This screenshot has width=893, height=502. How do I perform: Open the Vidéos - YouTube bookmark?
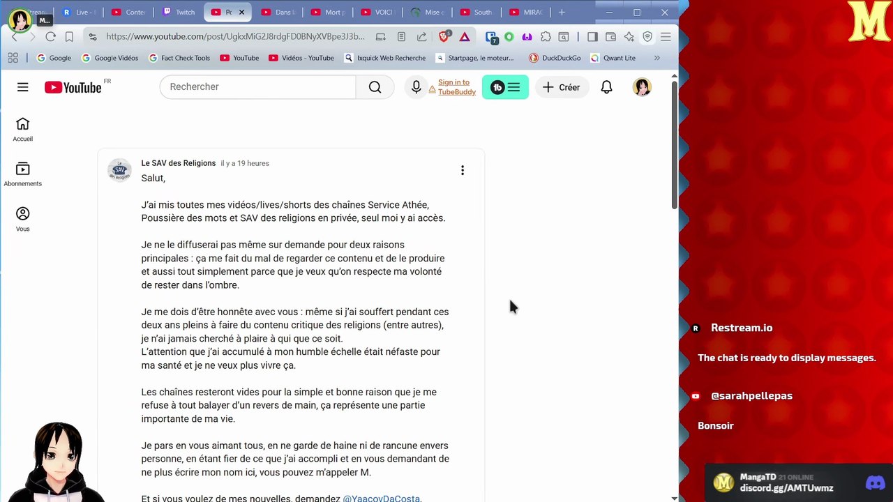pyautogui.click(x=301, y=58)
